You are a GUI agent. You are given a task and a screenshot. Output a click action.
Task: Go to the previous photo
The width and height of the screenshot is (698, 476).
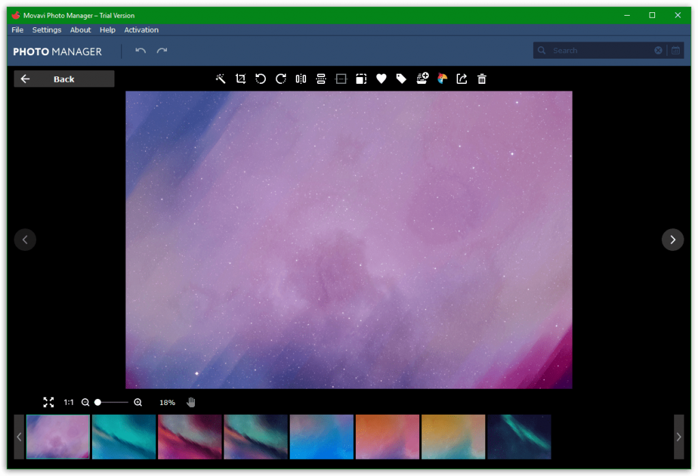(x=25, y=240)
